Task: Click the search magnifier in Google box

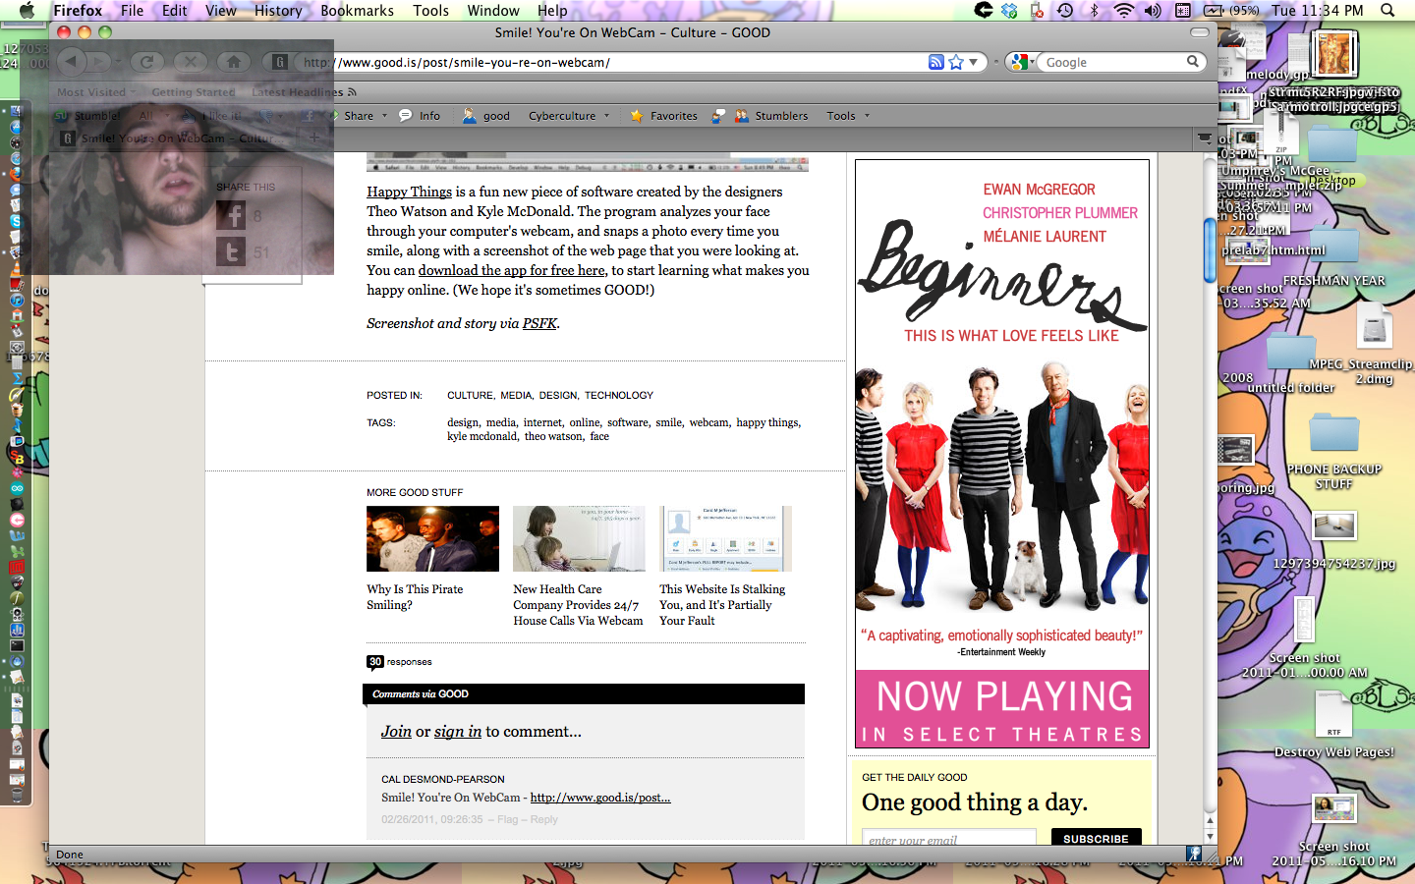Action: pos(1193,61)
